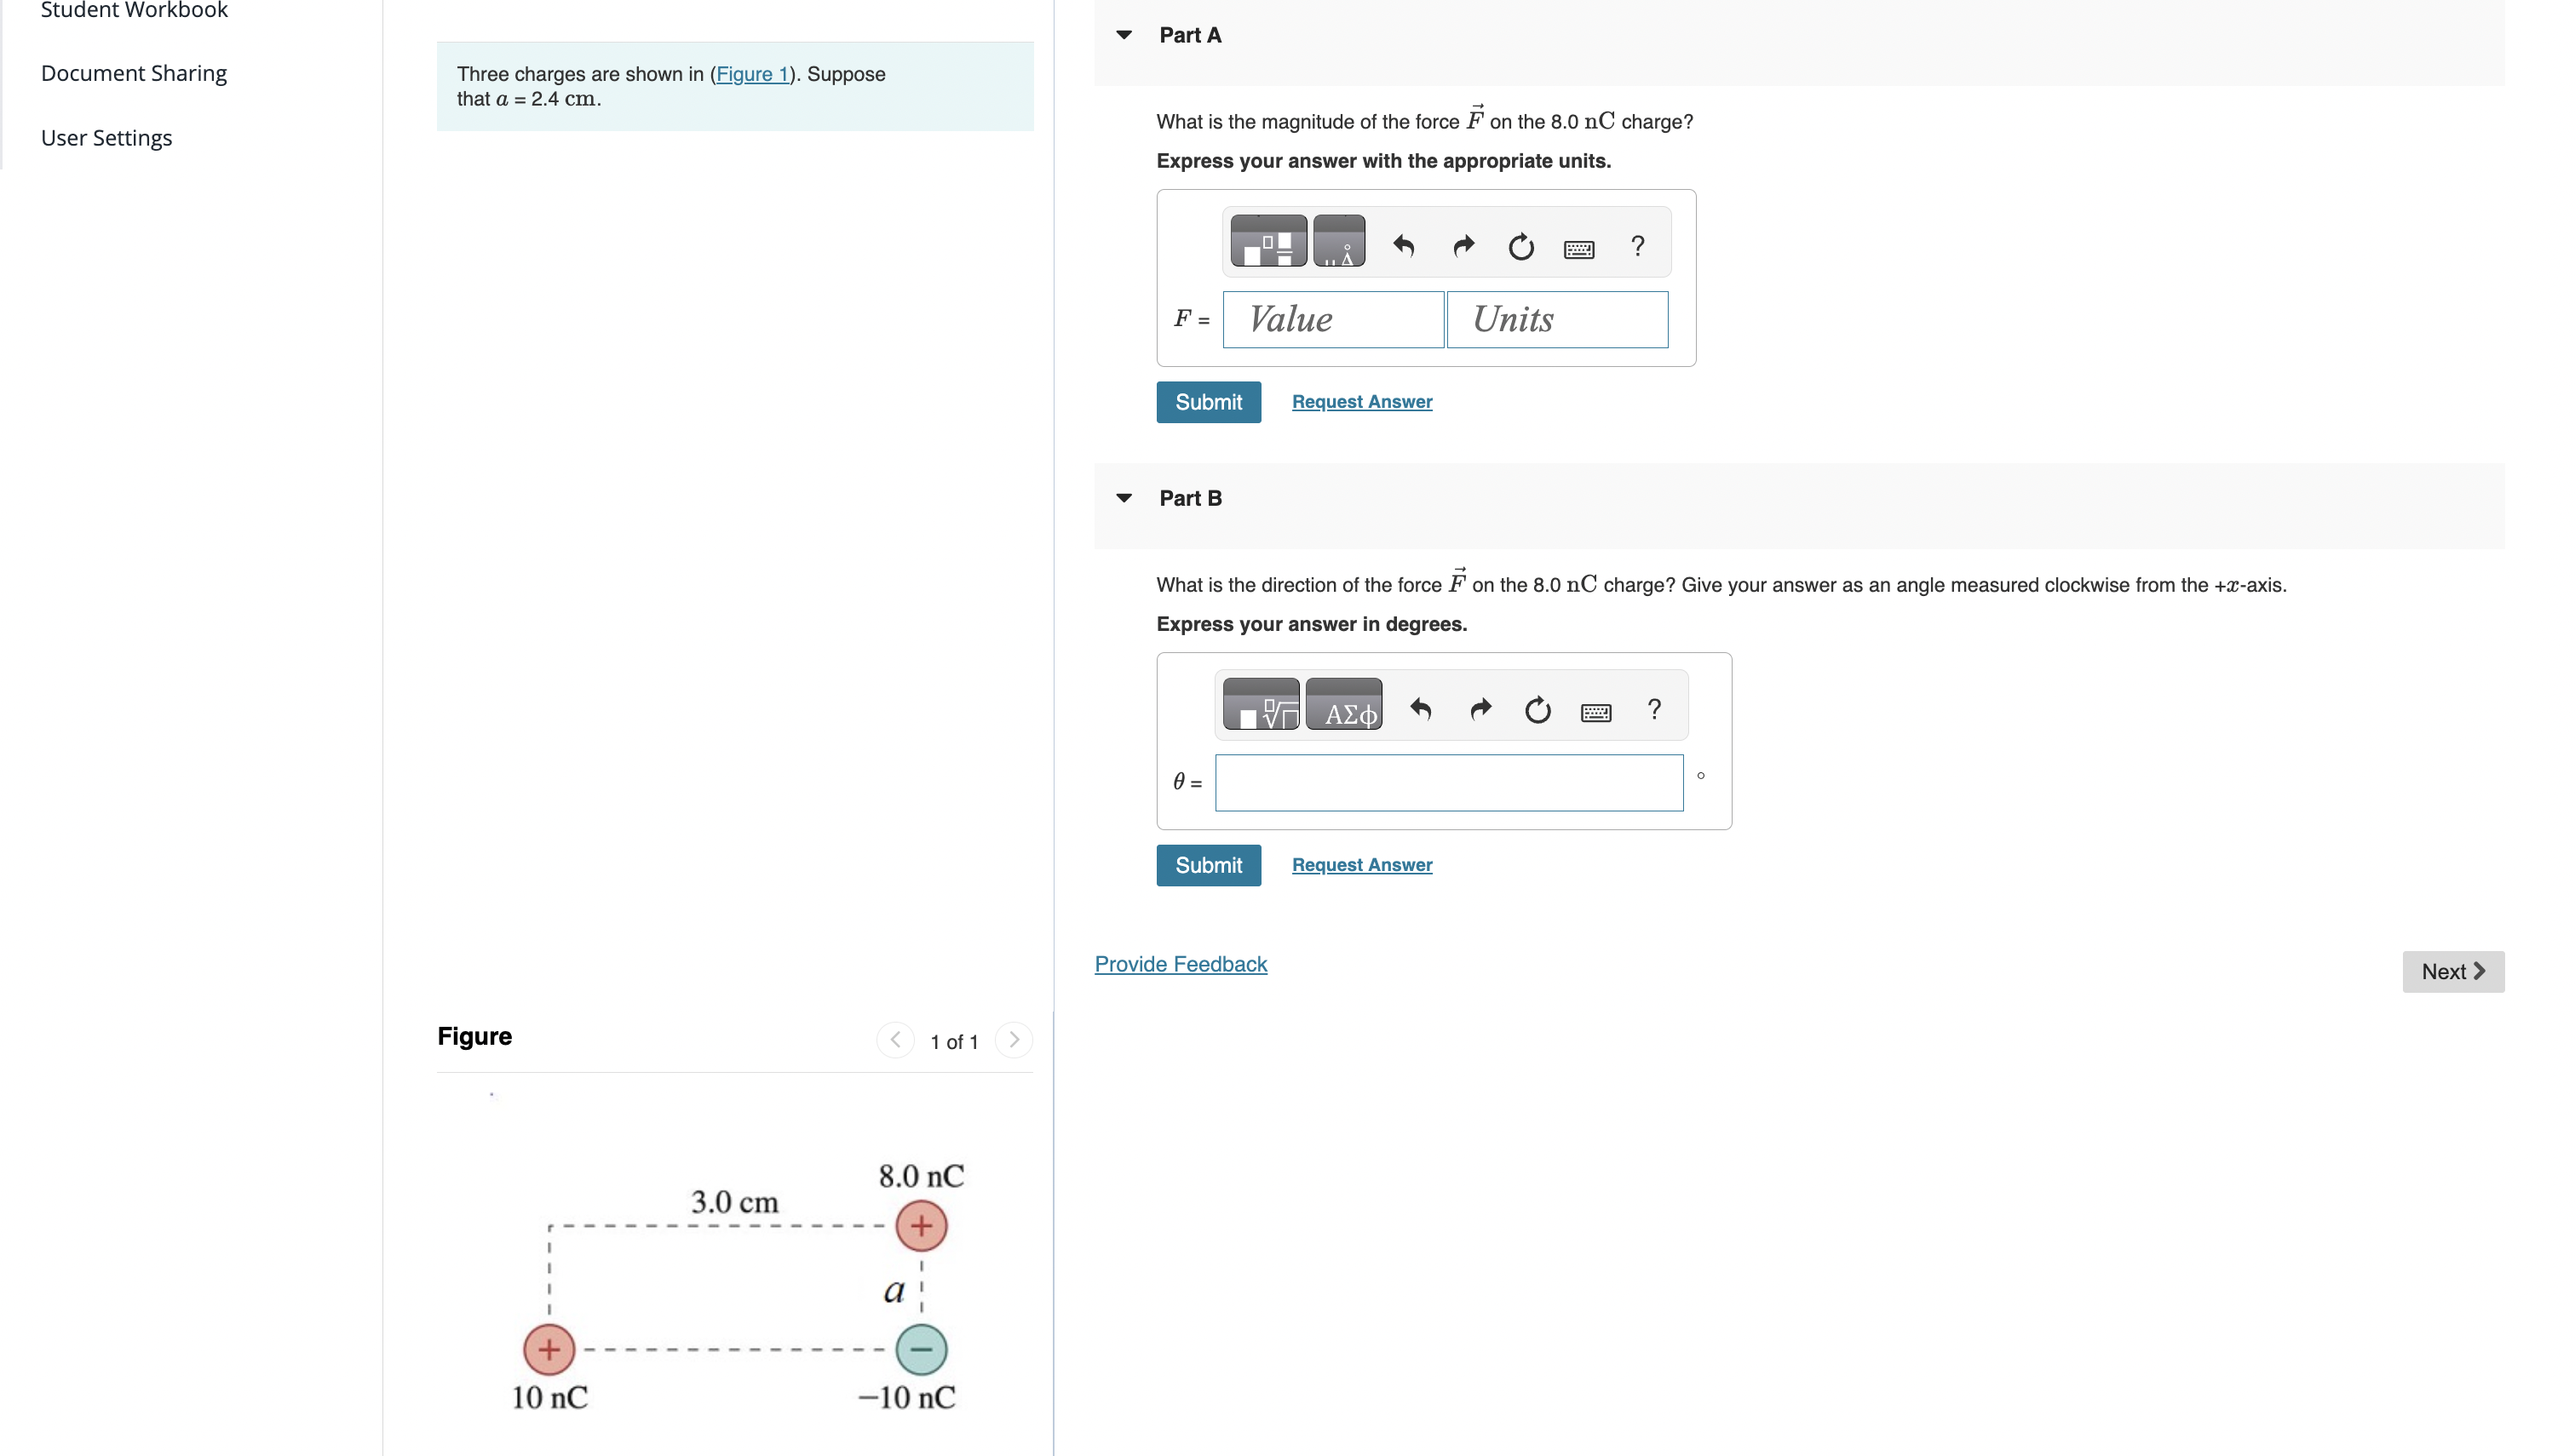Open the ΑΣΦ Greek symbols picker in Part B

[x=1343, y=705]
